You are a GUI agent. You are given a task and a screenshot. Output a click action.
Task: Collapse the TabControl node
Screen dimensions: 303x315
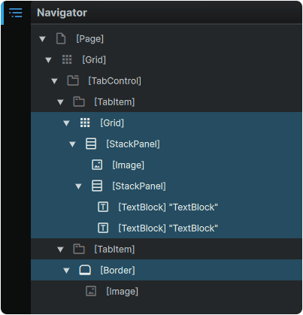point(54,81)
